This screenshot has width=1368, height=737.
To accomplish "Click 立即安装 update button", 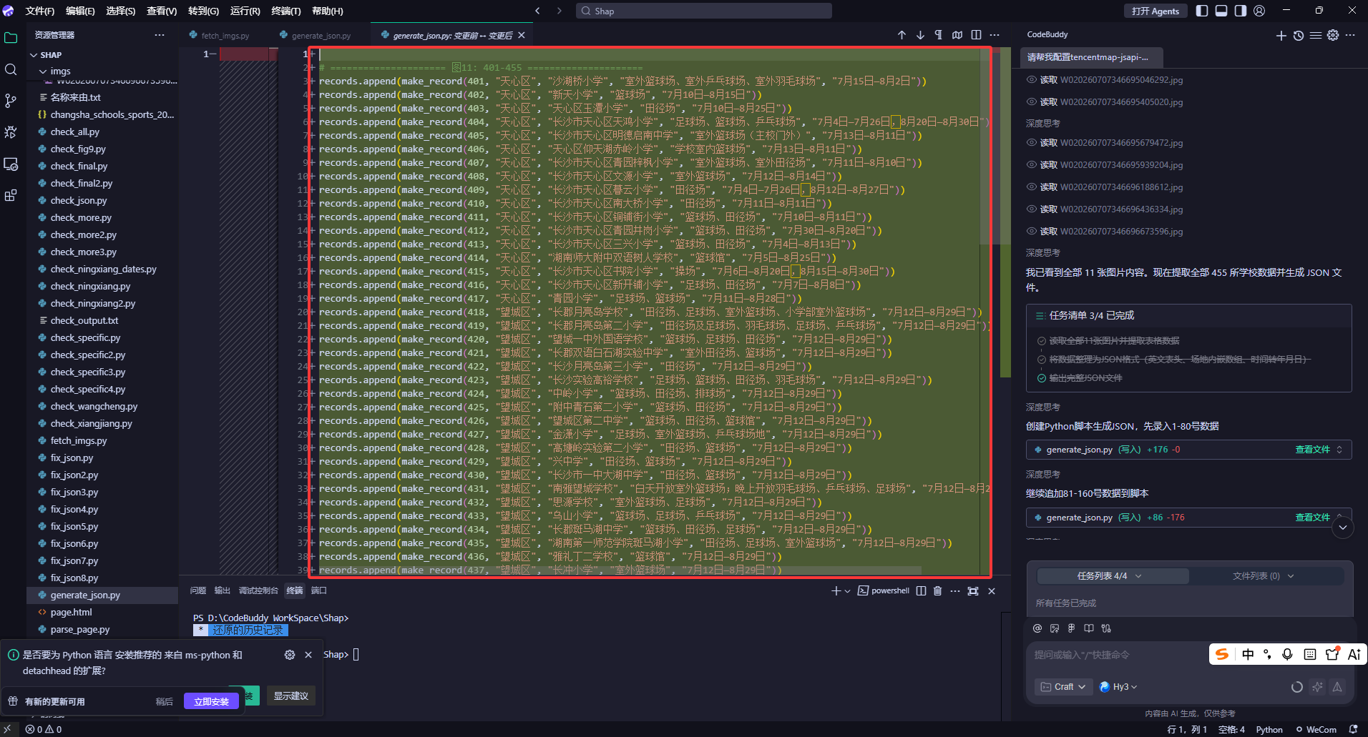I will point(211,701).
